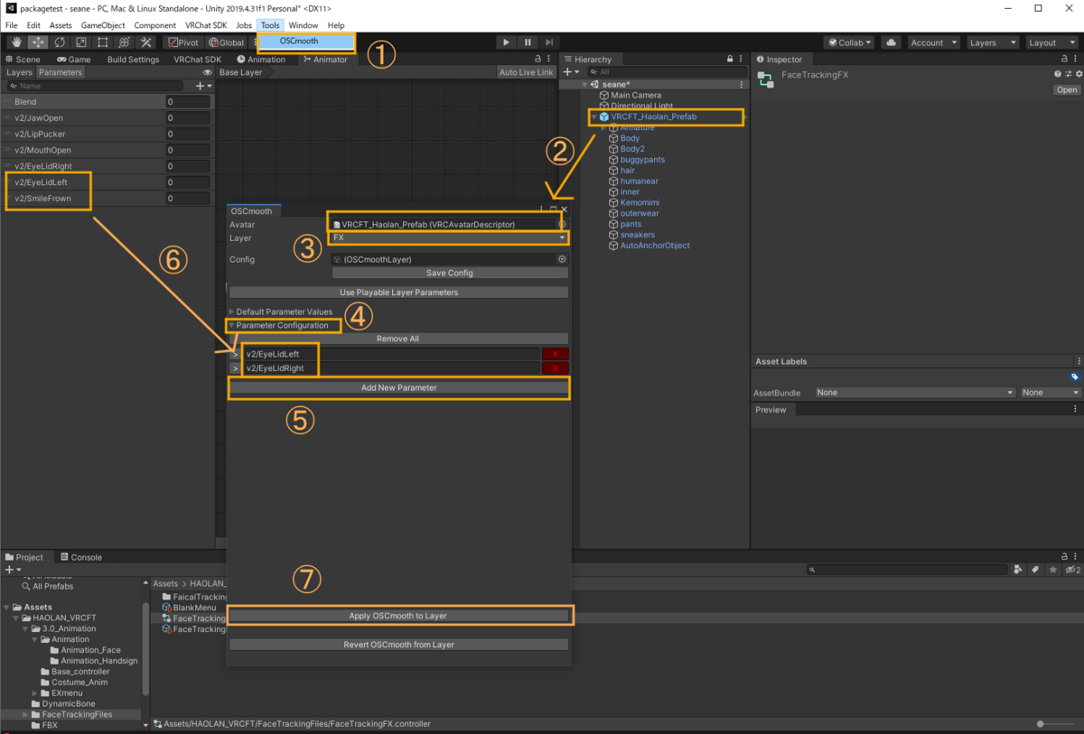Screen dimensions: 1084x734
Task: Open the Account dropdown
Action: pos(932,42)
